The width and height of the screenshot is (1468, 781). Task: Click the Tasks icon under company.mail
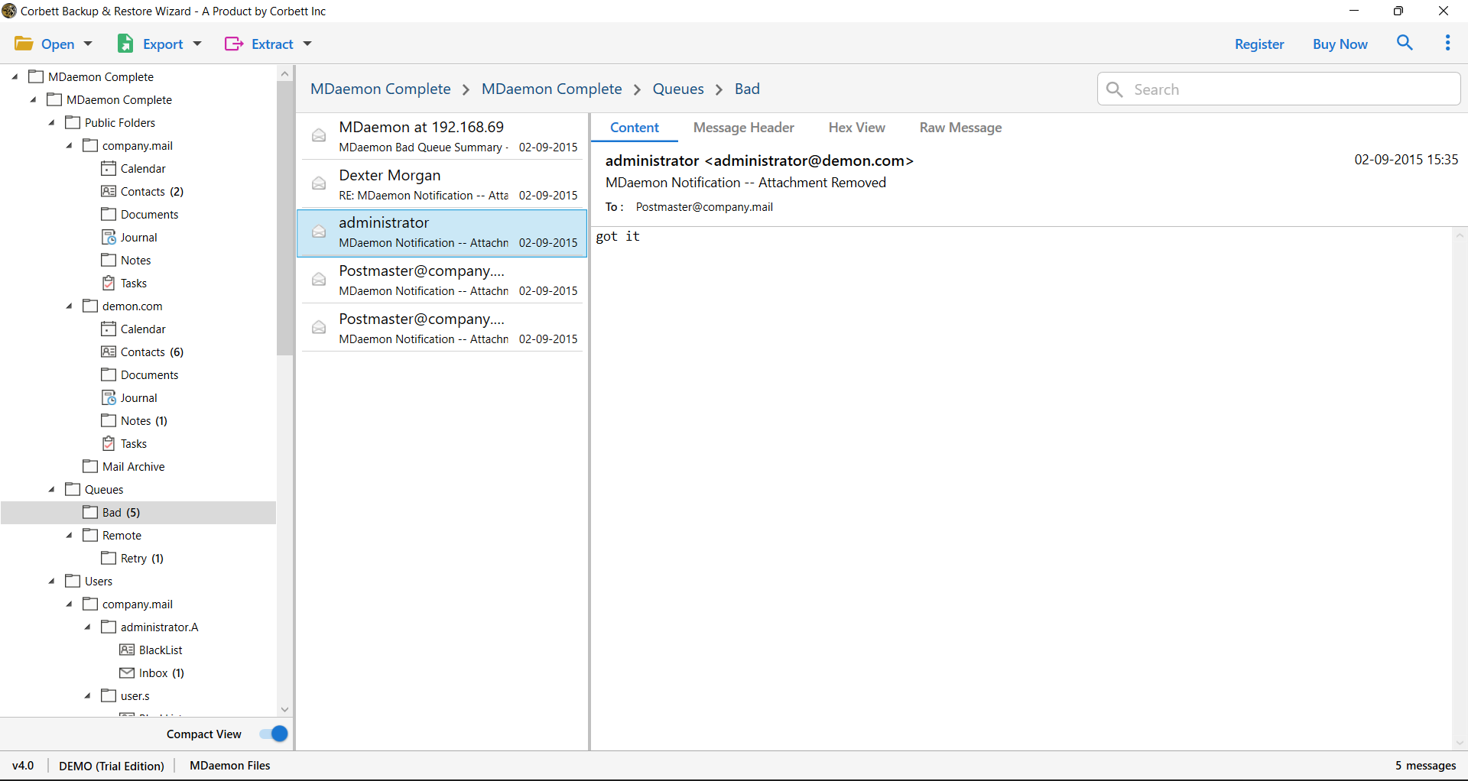pyautogui.click(x=109, y=283)
